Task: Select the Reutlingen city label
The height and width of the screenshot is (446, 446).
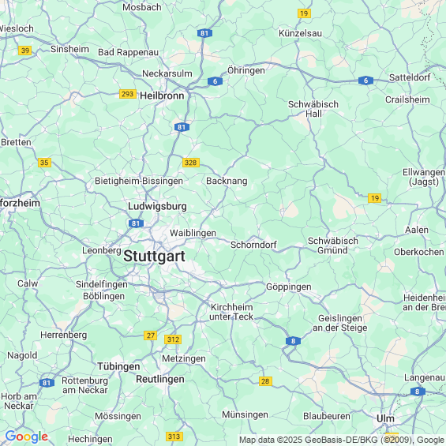Action: (160, 379)
